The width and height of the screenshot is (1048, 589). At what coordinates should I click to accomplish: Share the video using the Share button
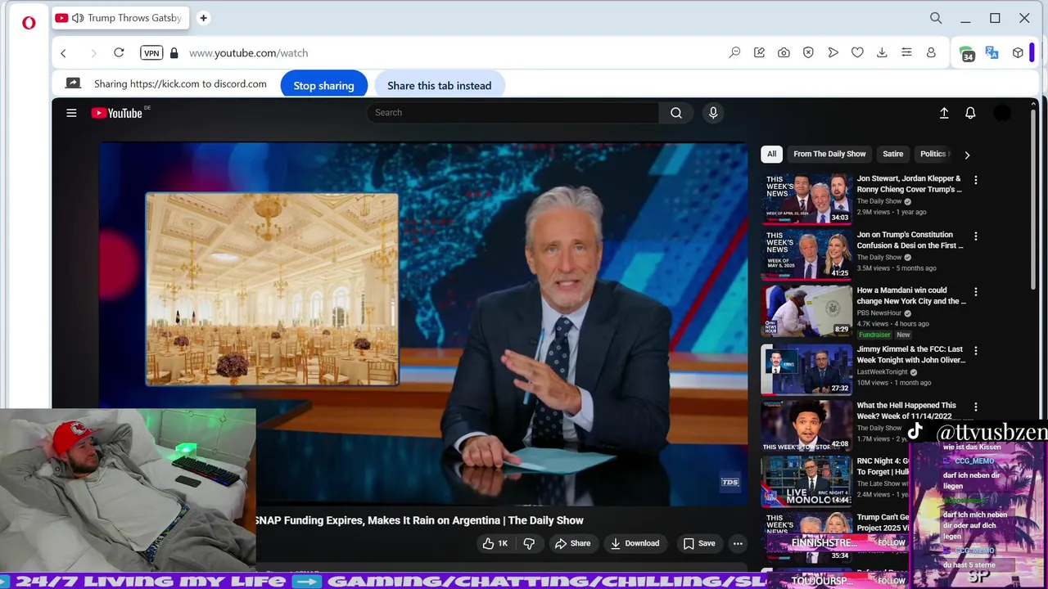point(572,543)
